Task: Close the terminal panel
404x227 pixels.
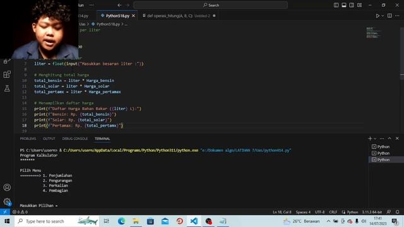Action: (x=397, y=139)
